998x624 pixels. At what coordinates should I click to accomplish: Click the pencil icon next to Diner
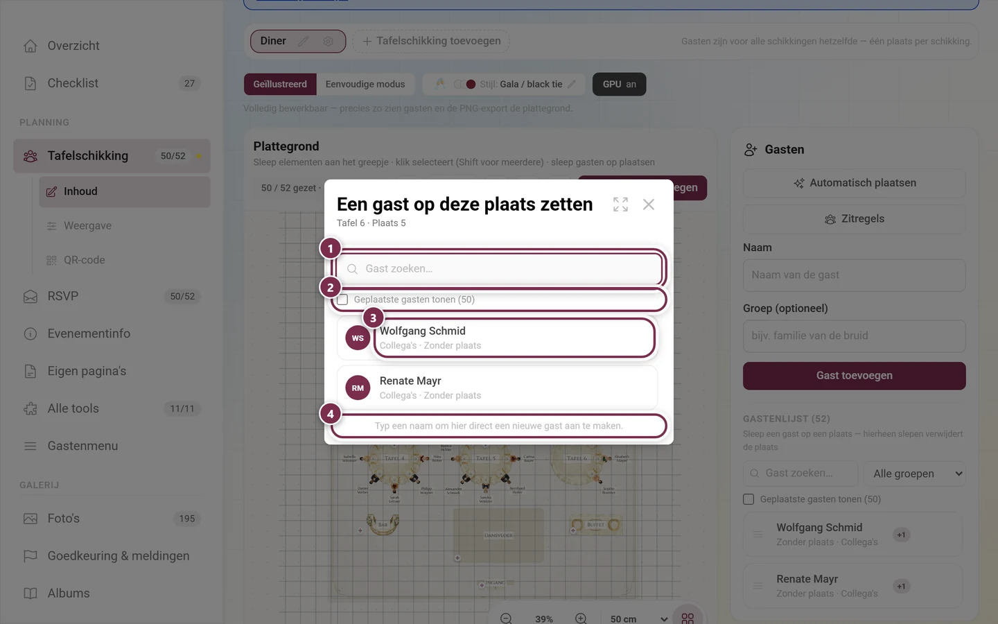(303, 42)
